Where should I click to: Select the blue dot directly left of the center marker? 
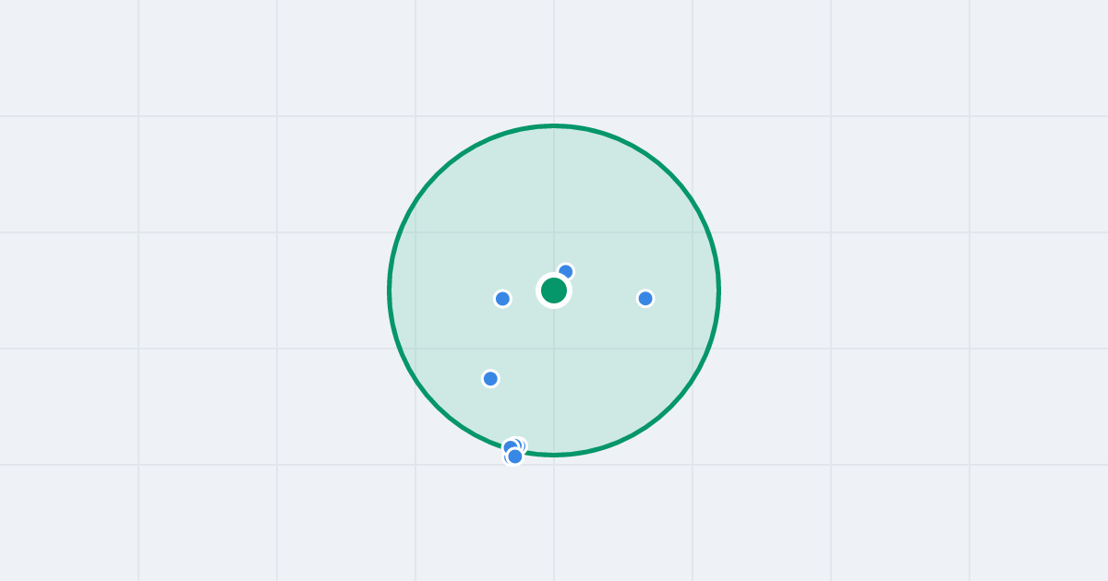click(x=502, y=299)
